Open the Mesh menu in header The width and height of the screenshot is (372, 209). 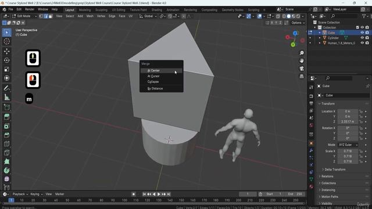tap(90, 16)
